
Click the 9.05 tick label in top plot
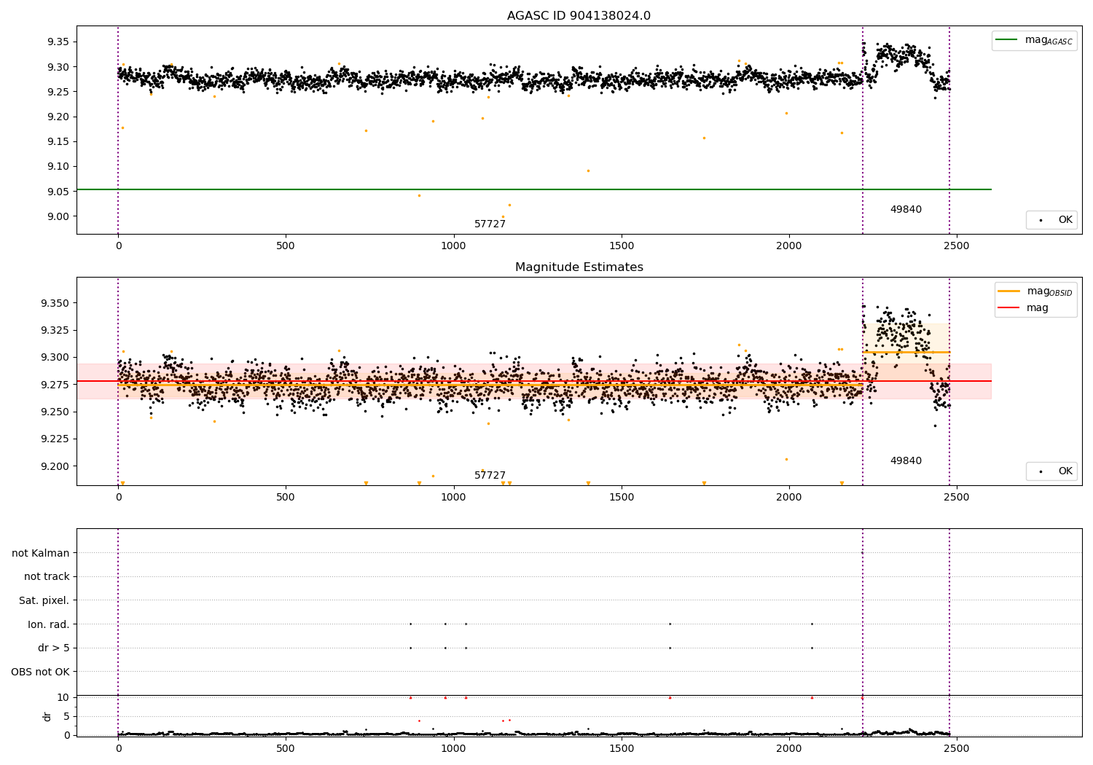[x=57, y=192]
